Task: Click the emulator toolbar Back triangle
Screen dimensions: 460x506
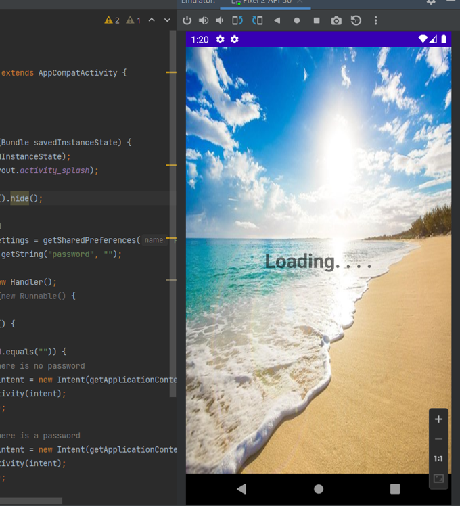Action: coord(277,21)
